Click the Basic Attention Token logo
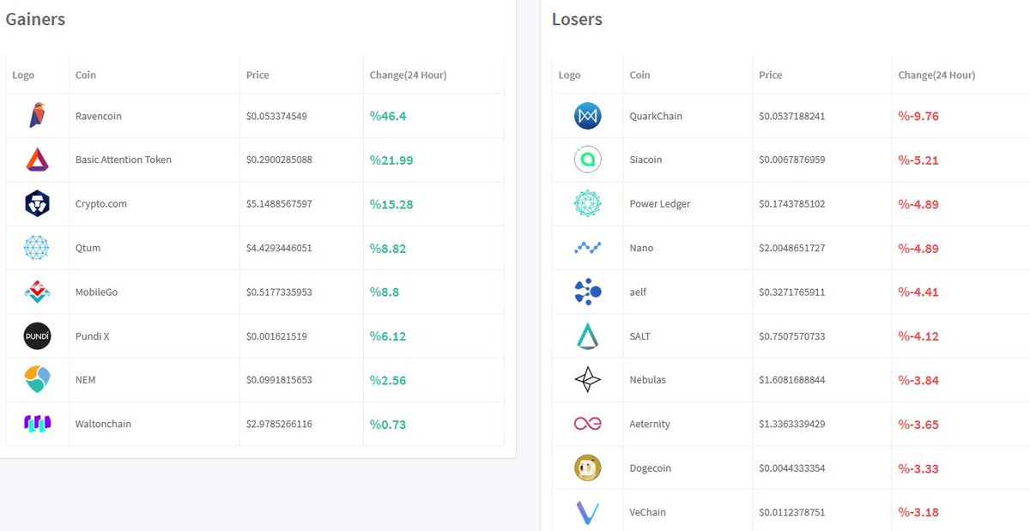This screenshot has height=531, width=1030. (x=37, y=160)
